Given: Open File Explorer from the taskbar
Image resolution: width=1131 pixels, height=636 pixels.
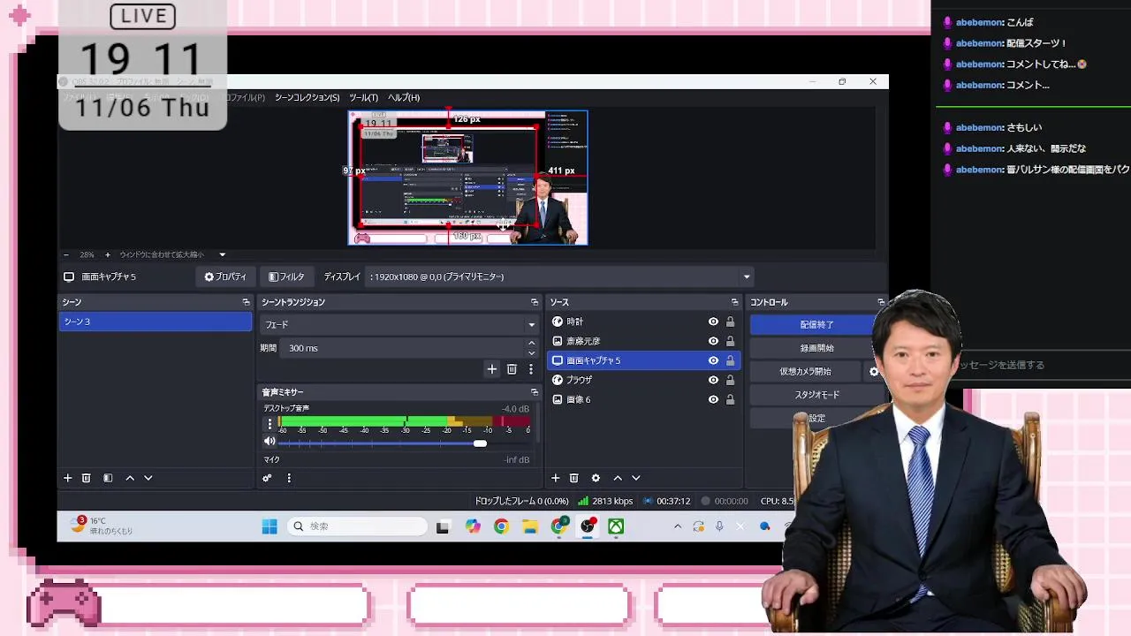Looking at the screenshot, I should (x=530, y=526).
